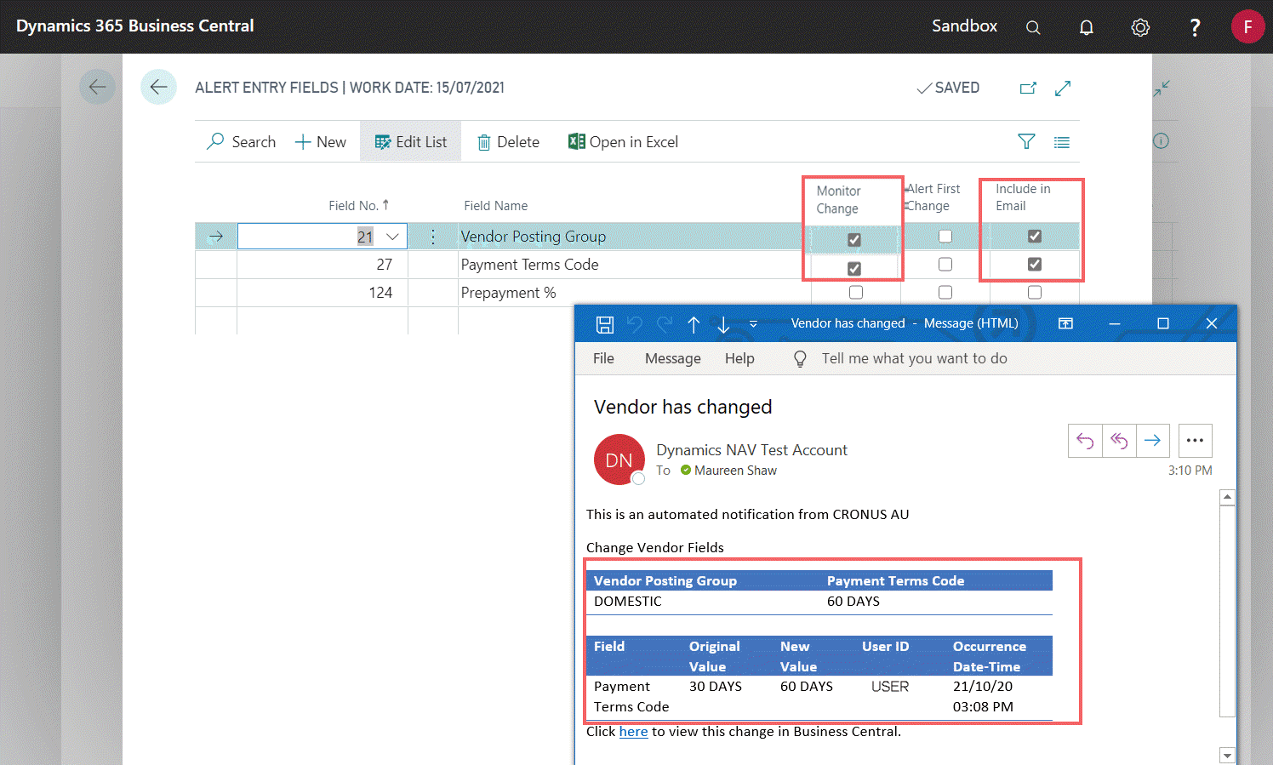Switch the list view layout icon

pos(1062,142)
